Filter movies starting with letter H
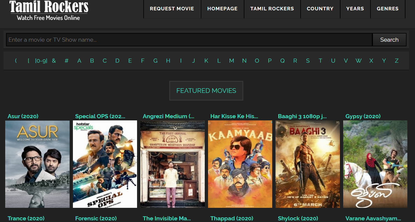 [168, 61]
